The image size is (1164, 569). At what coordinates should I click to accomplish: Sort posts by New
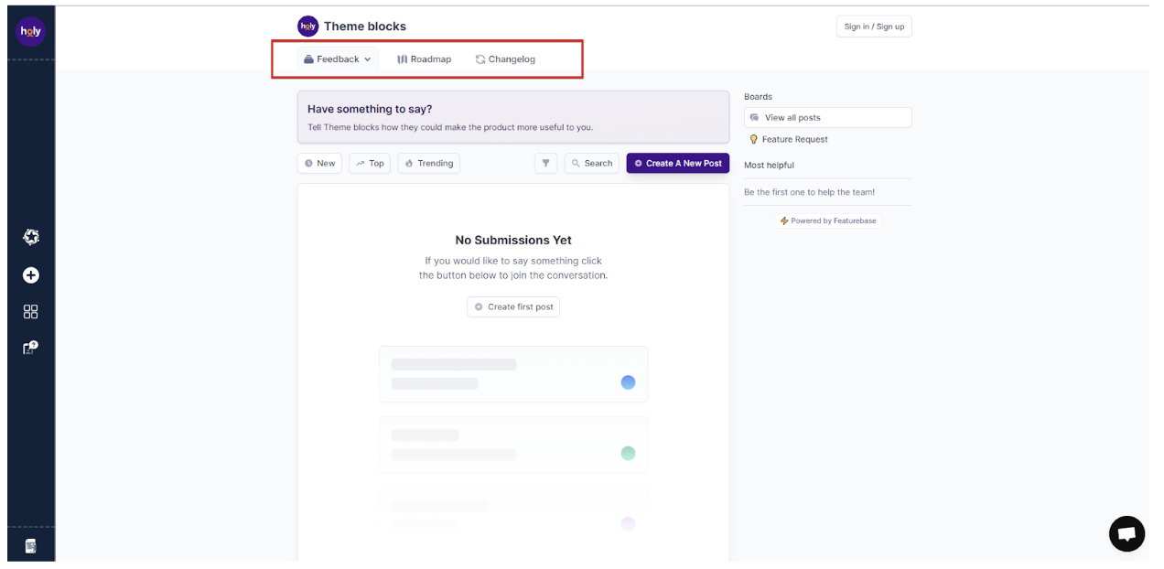319,163
